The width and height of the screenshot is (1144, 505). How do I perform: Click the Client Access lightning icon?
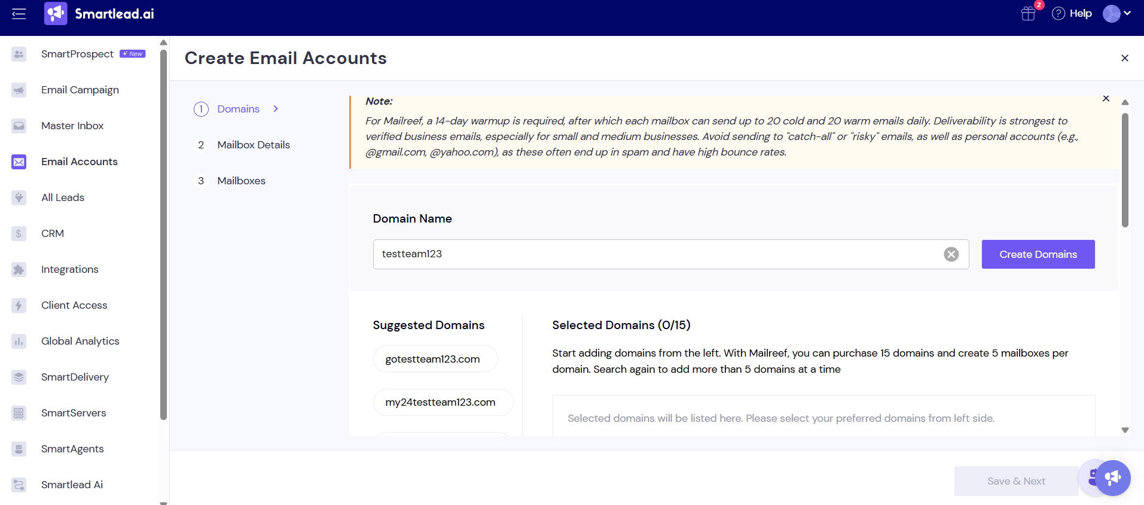pyautogui.click(x=19, y=305)
